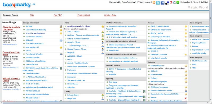Open the National Geographic bookmark

159,82
